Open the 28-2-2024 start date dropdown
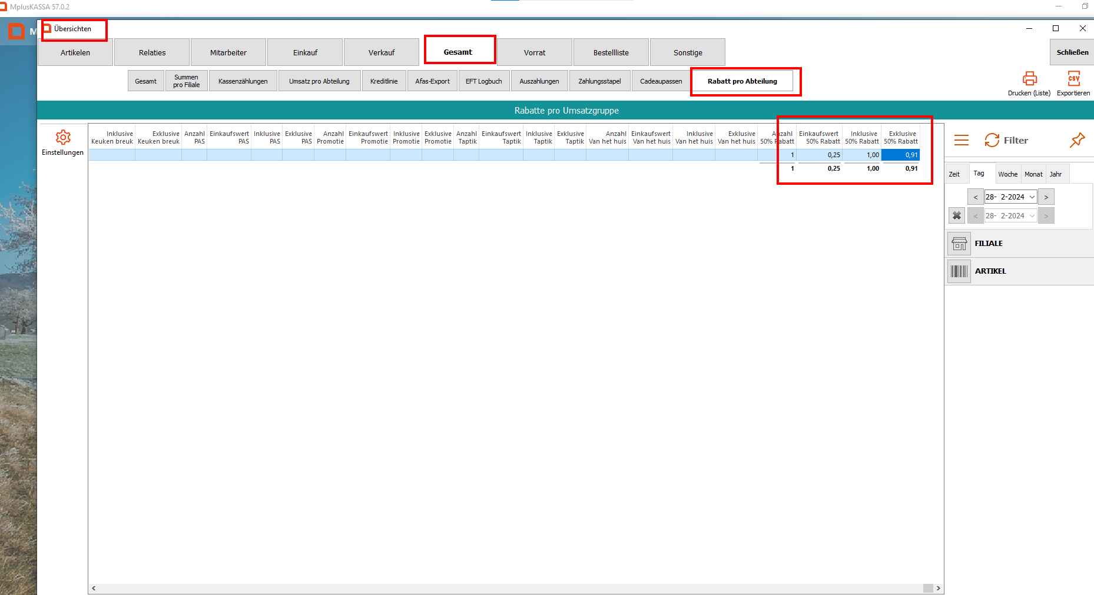The image size is (1094, 595). 1032,197
